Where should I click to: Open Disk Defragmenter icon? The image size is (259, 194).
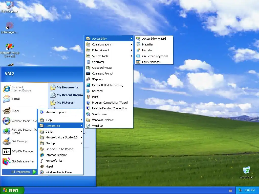(x=6, y=161)
